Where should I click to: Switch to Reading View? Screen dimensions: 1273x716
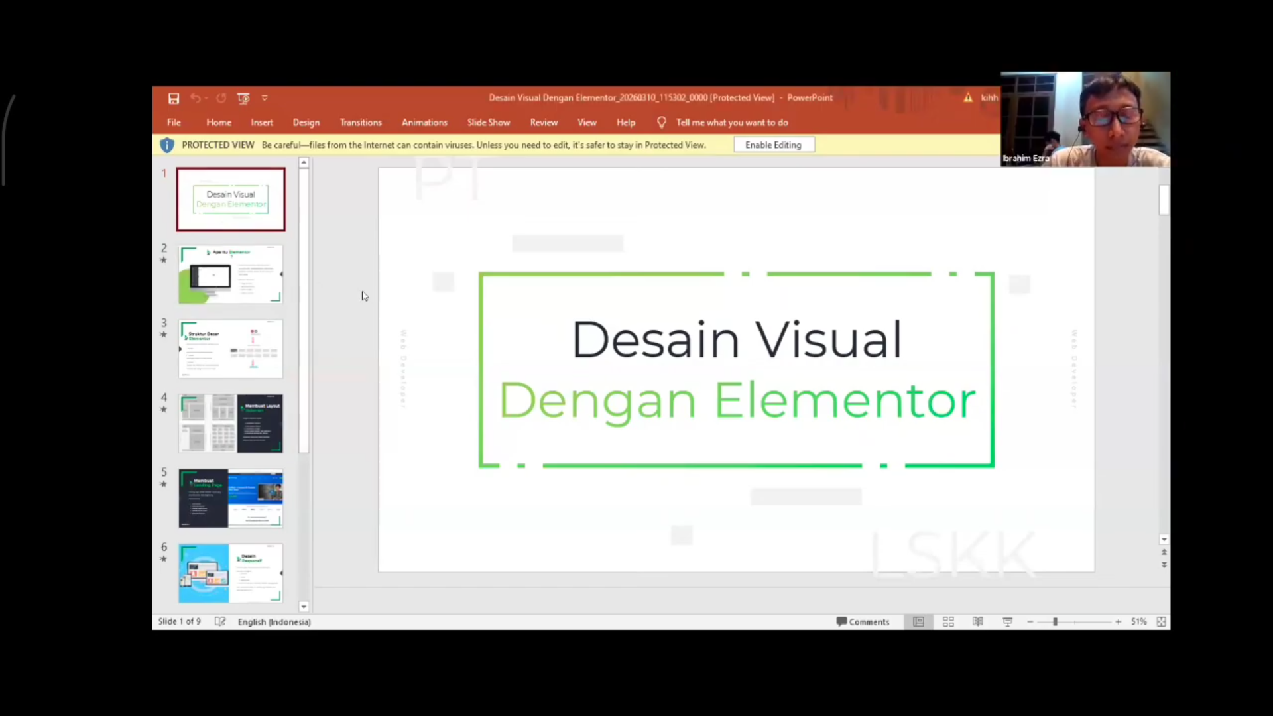pos(977,621)
